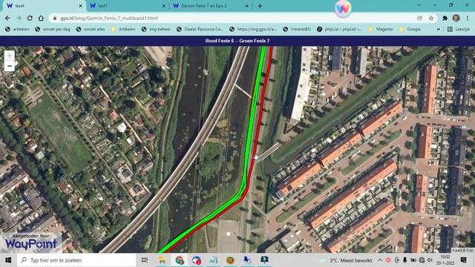Open the IntranetBO bookmark
Image resolution: width=475 pixels, height=267 pixels.
[x=297, y=30]
